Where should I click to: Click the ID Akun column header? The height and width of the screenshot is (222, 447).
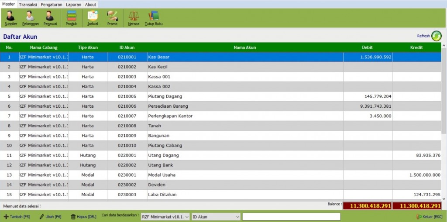pos(127,47)
